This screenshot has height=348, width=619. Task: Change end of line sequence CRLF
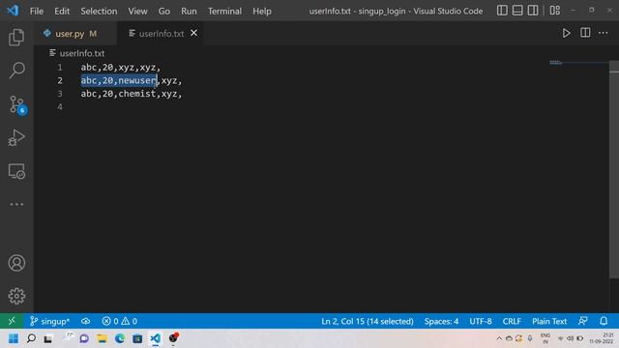512,321
